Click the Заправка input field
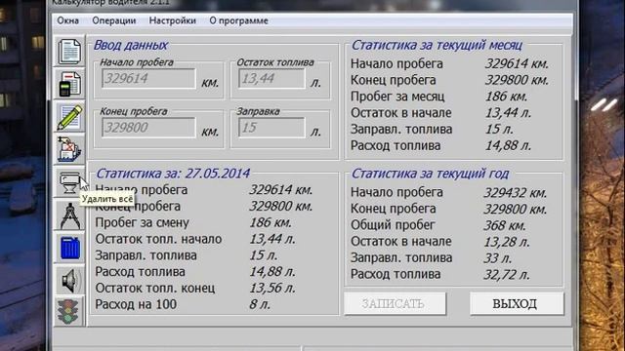 pyautogui.click(x=271, y=128)
